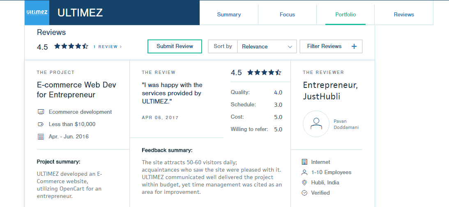Click the Ecommerce development presentation icon

tap(41, 112)
